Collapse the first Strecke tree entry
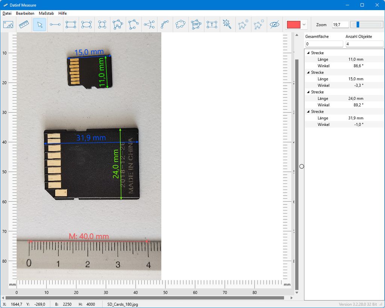 309,53
